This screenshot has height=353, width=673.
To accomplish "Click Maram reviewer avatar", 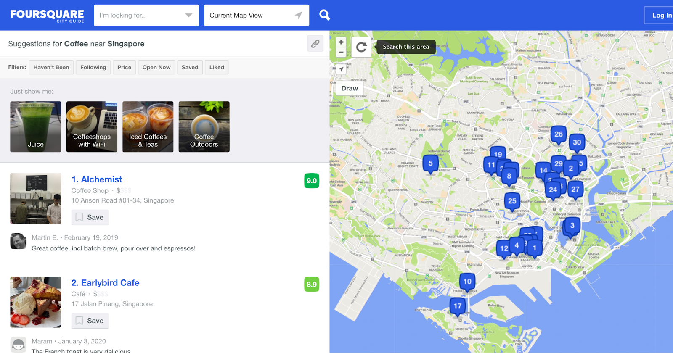I will [x=18, y=345].
